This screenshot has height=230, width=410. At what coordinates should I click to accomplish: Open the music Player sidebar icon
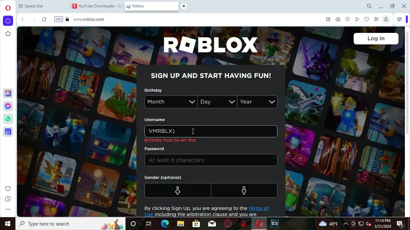coord(8,131)
